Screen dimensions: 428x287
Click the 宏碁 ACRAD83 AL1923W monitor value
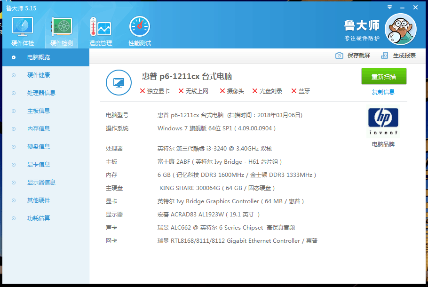[x=208, y=215]
